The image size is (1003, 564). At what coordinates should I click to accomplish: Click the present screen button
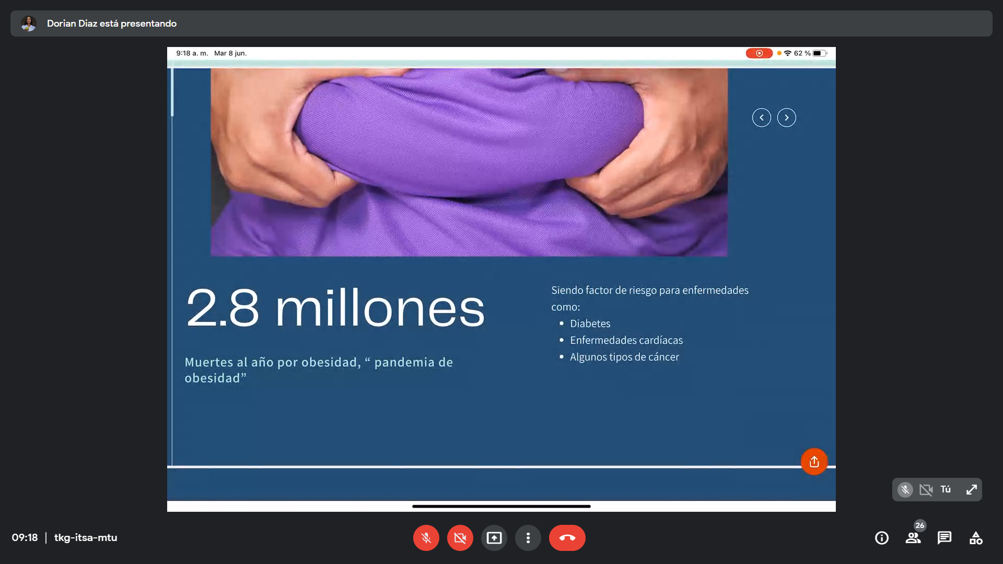494,538
